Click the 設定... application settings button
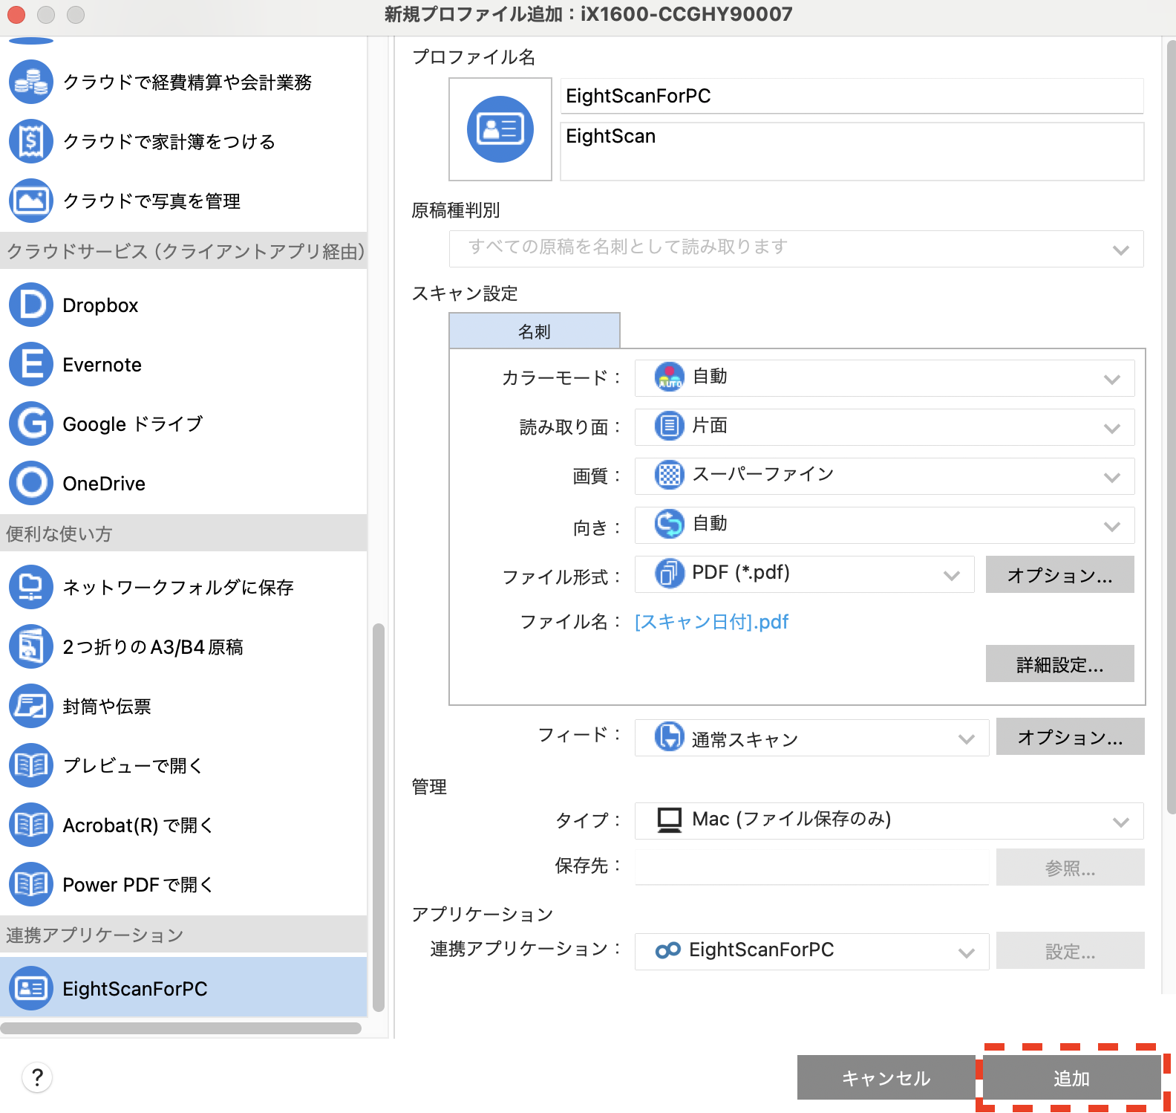1176x1113 pixels. tap(1070, 950)
